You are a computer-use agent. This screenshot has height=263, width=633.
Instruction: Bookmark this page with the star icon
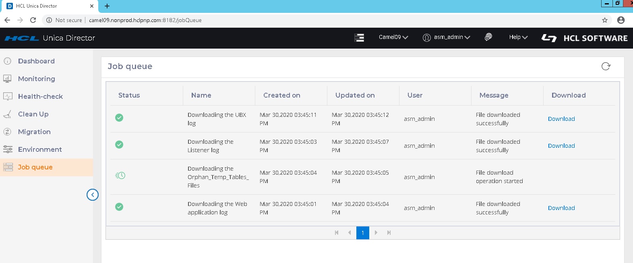click(604, 20)
